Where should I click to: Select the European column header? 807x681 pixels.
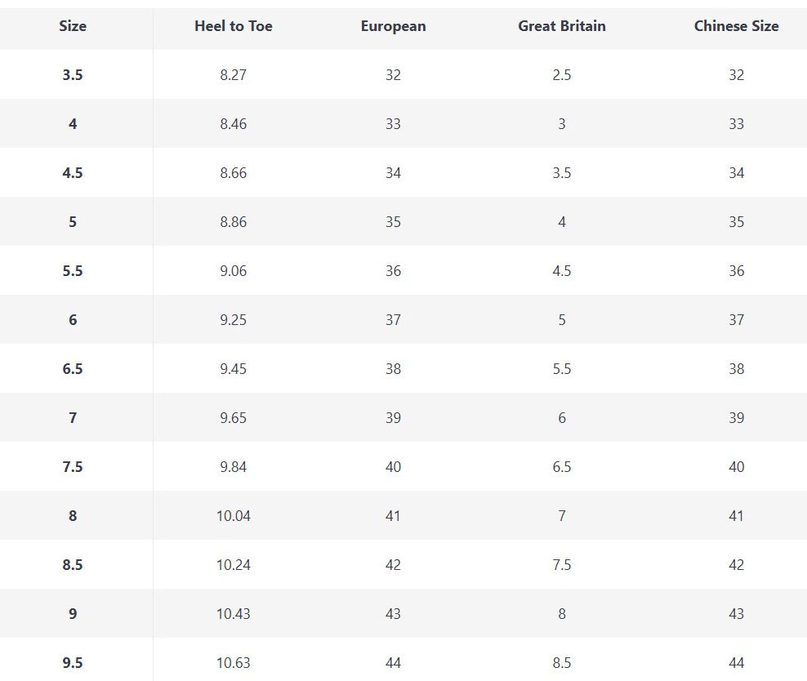[x=393, y=26]
